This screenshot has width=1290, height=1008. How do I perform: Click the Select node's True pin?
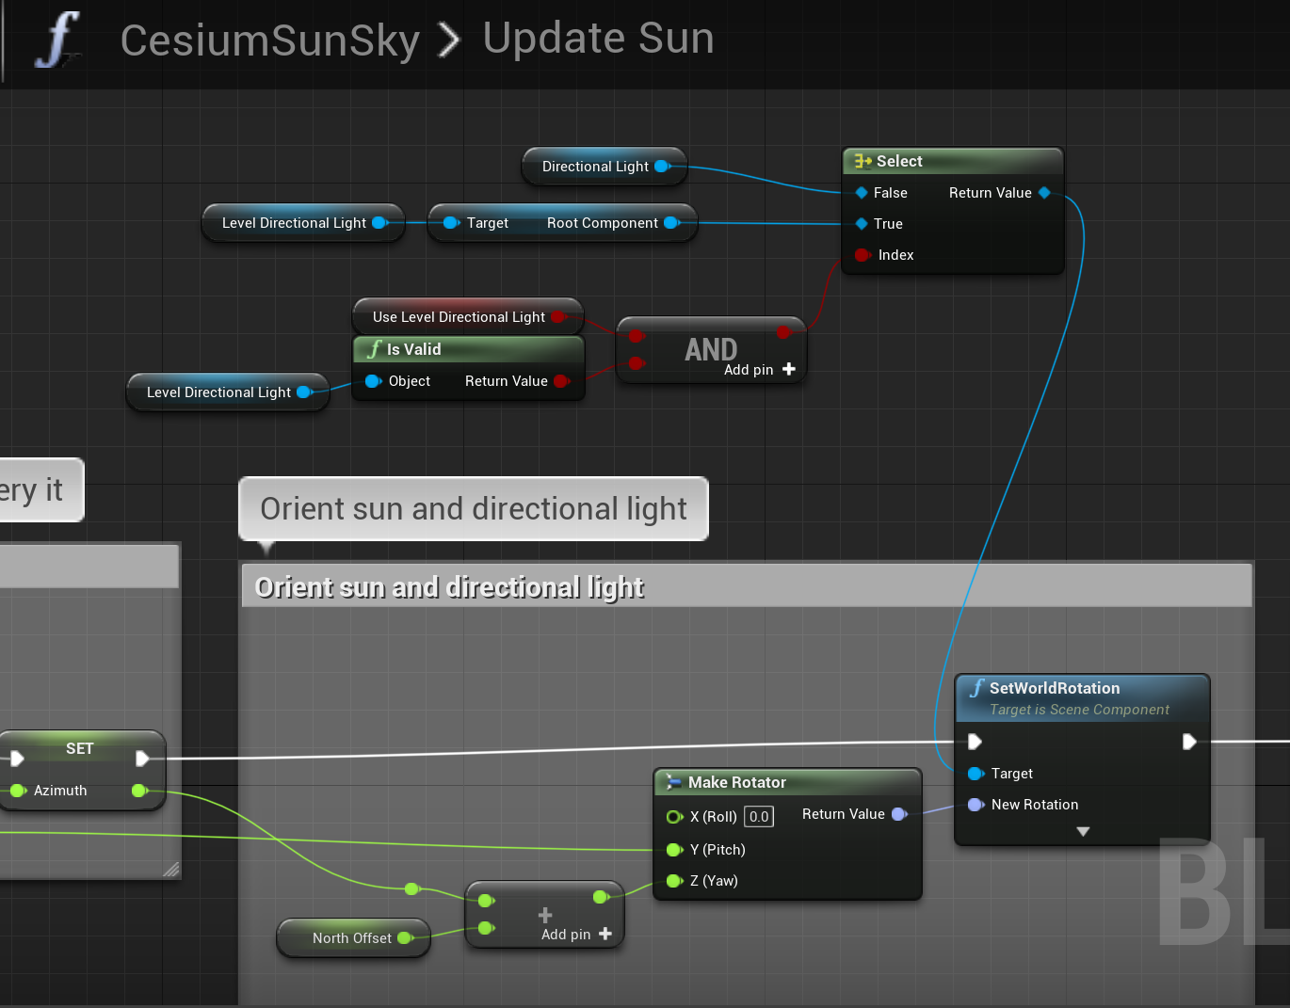click(x=862, y=224)
